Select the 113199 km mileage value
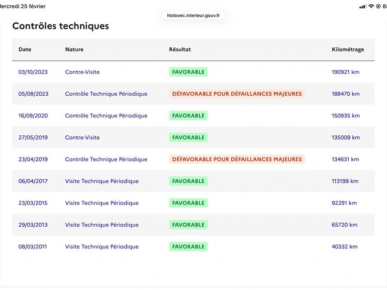387x290 pixels. click(x=345, y=181)
